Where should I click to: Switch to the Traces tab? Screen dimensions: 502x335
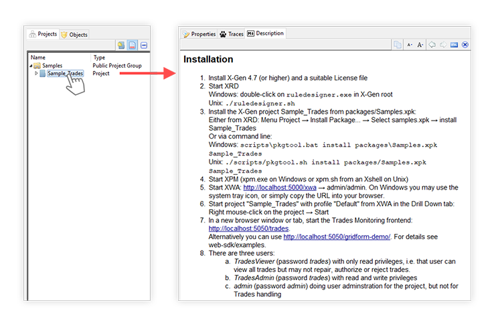click(232, 33)
